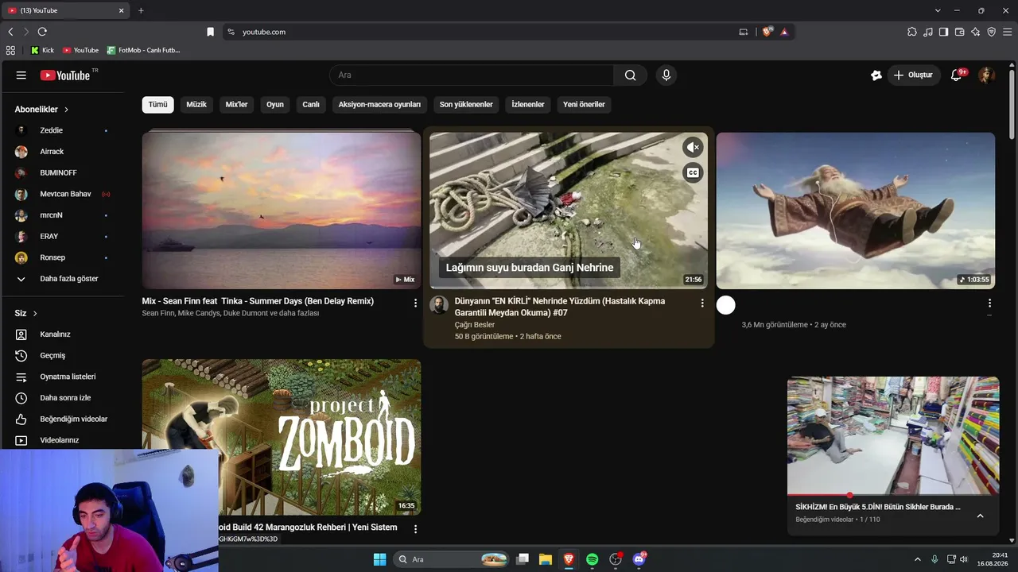Open Brave Leo AI sparkle icon
The height and width of the screenshot is (572, 1018).
tap(976, 32)
